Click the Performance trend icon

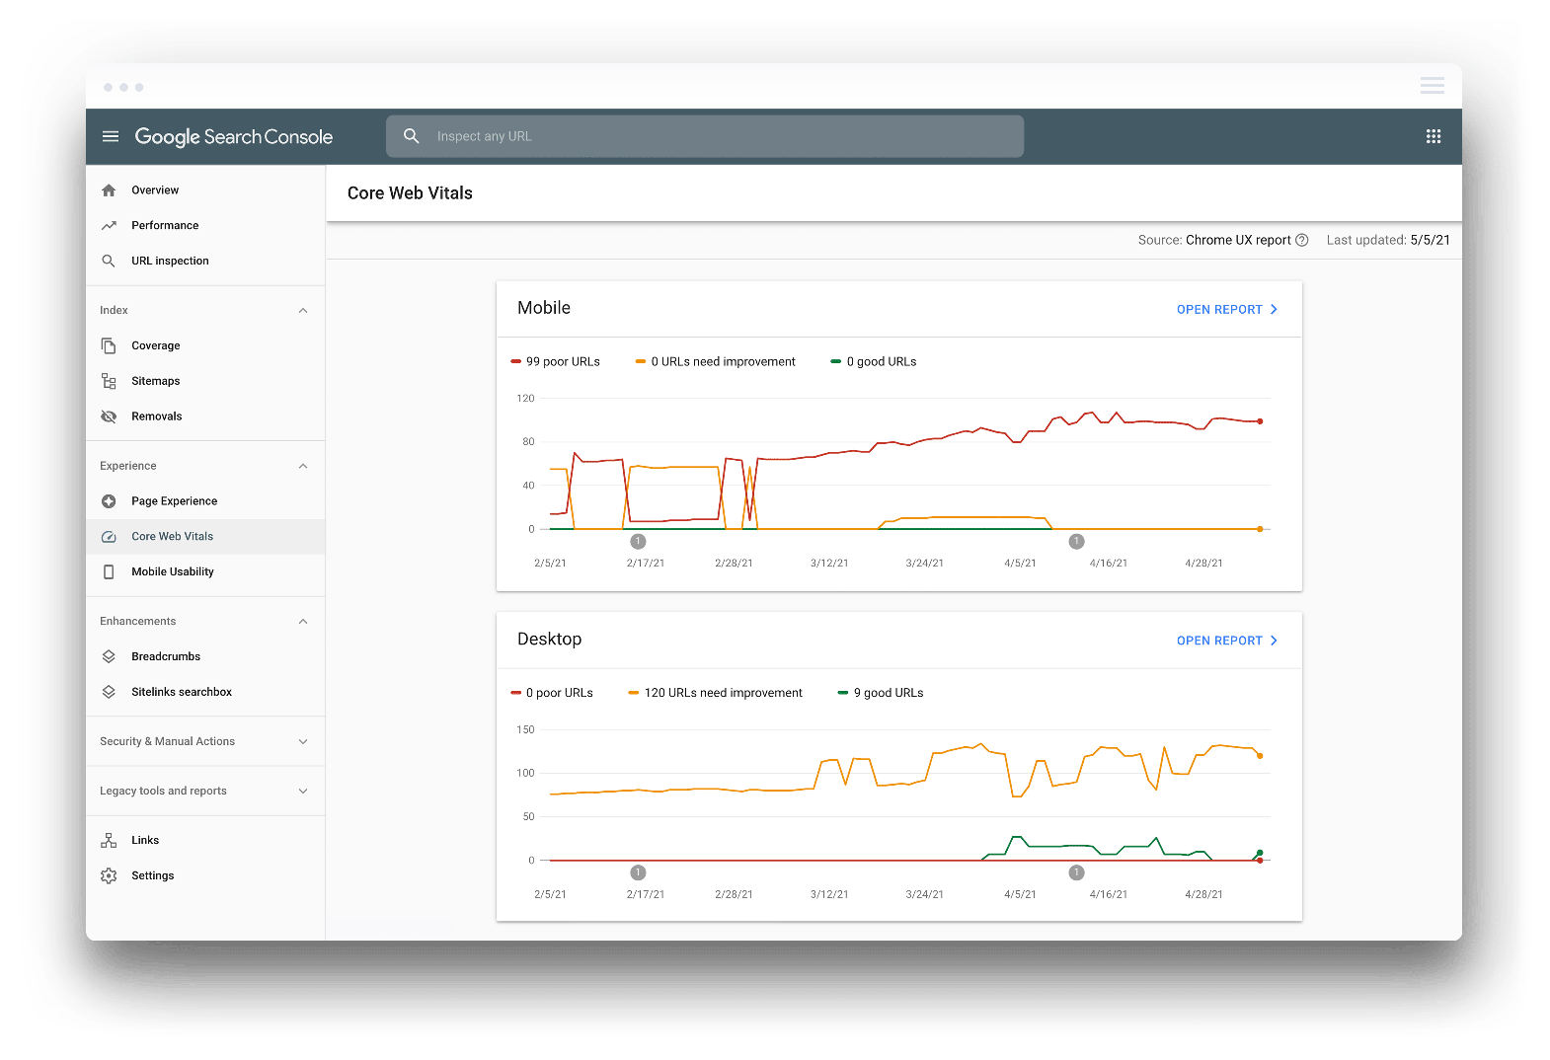[109, 226]
